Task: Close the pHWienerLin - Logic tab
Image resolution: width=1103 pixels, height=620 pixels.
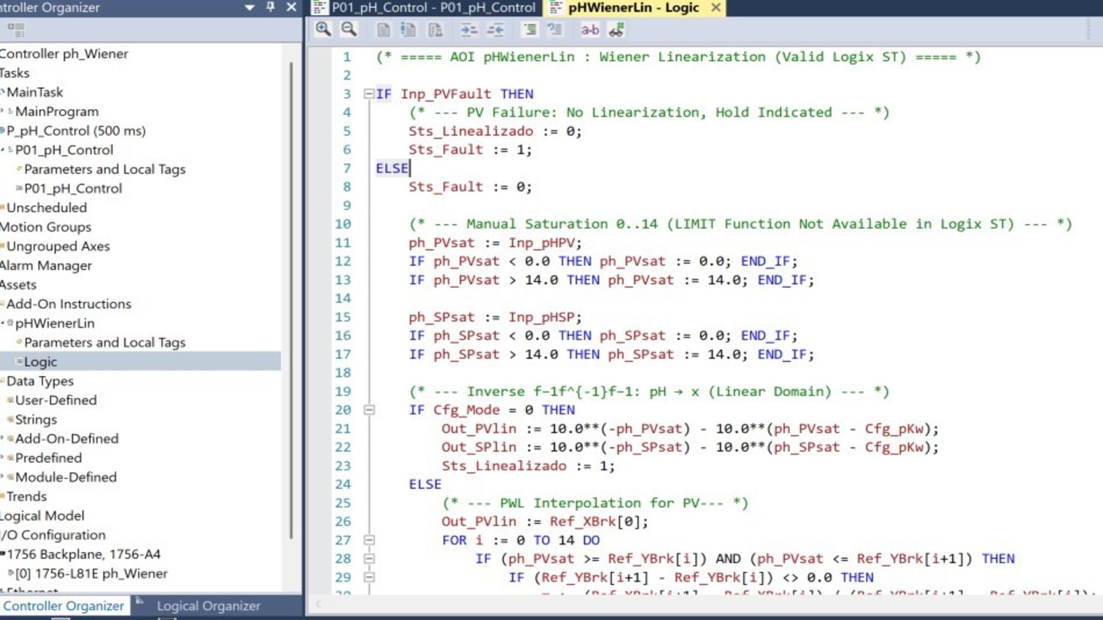Action: pyautogui.click(x=716, y=7)
